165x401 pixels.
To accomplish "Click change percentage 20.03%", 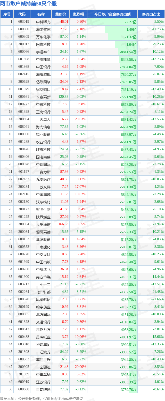I will point(80,119).
